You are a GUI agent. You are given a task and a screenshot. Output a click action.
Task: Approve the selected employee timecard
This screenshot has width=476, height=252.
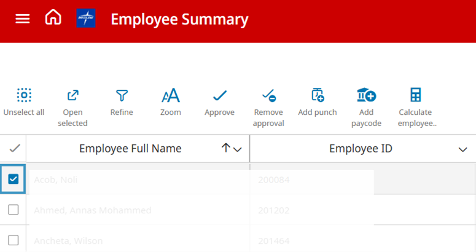(219, 96)
